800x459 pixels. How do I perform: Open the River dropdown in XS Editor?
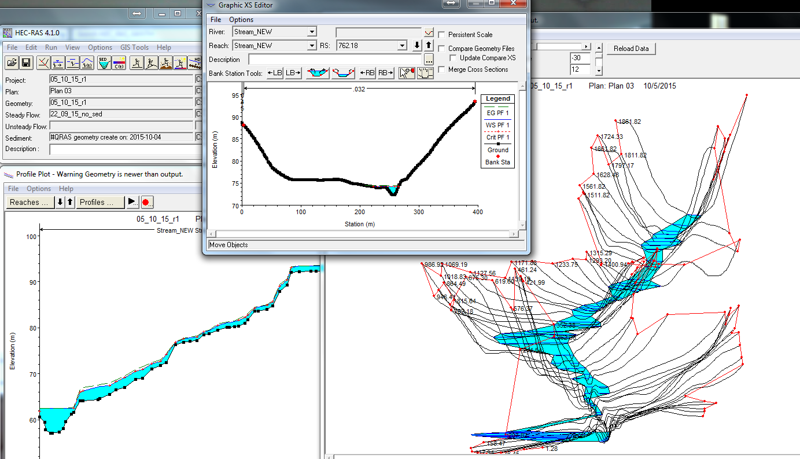(312, 31)
